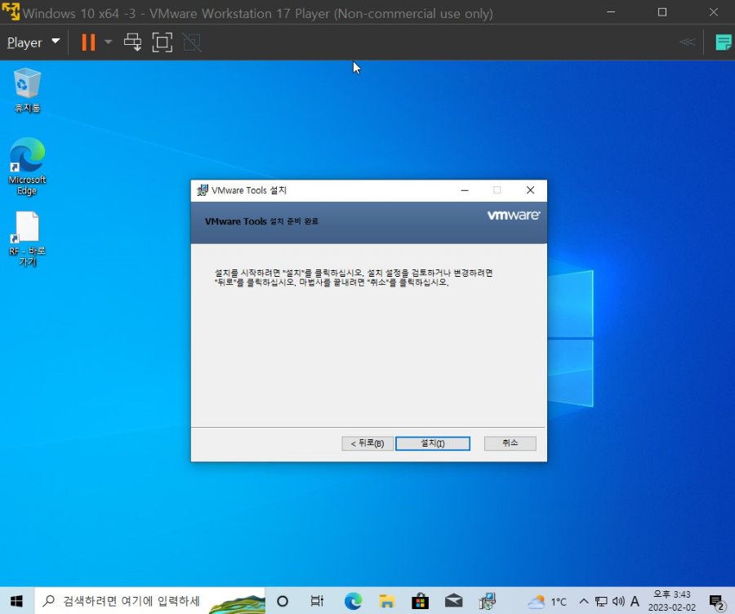The height and width of the screenshot is (614, 735).
Task: Enter full screen mode
Action: [x=163, y=42]
